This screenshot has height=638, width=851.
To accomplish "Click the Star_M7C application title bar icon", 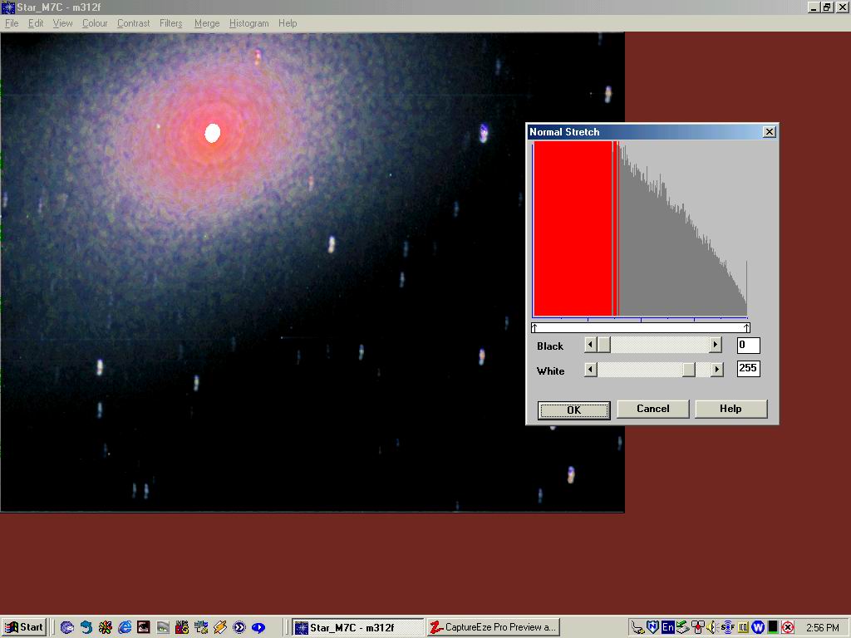I will pos(8,7).
